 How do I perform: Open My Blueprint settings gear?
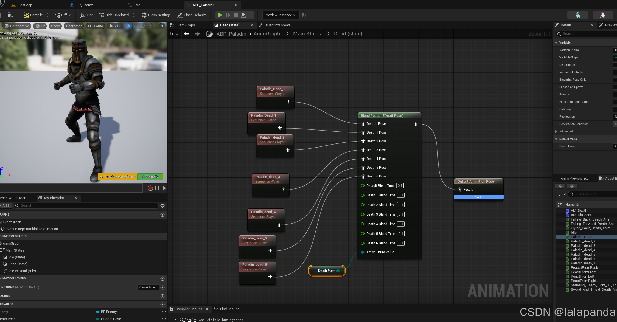[162, 206]
